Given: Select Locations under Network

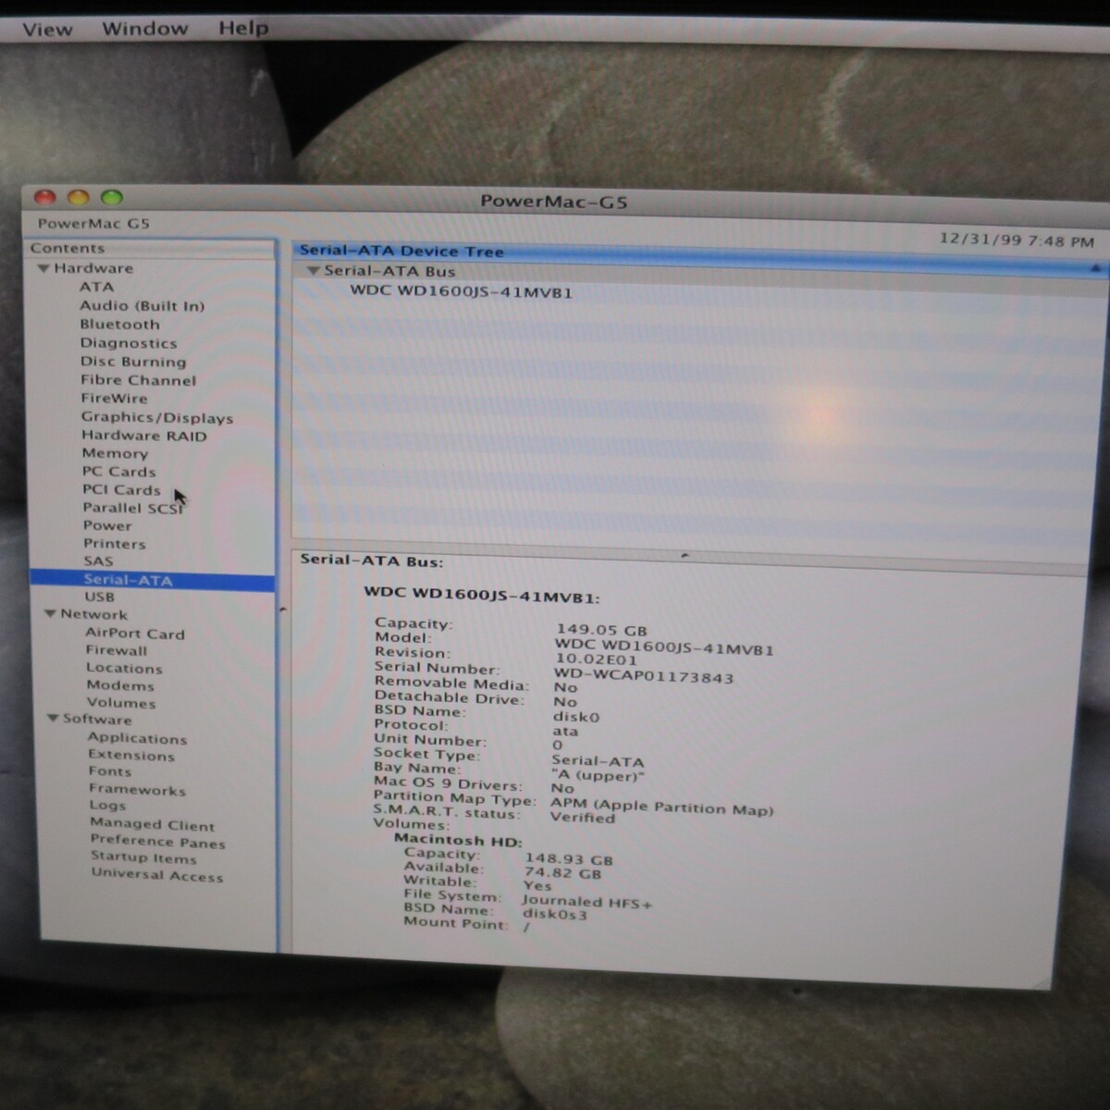Looking at the screenshot, I should click(x=124, y=668).
